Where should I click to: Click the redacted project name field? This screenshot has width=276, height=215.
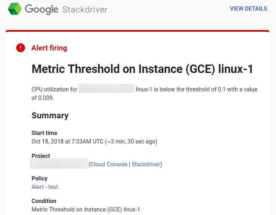click(x=59, y=164)
